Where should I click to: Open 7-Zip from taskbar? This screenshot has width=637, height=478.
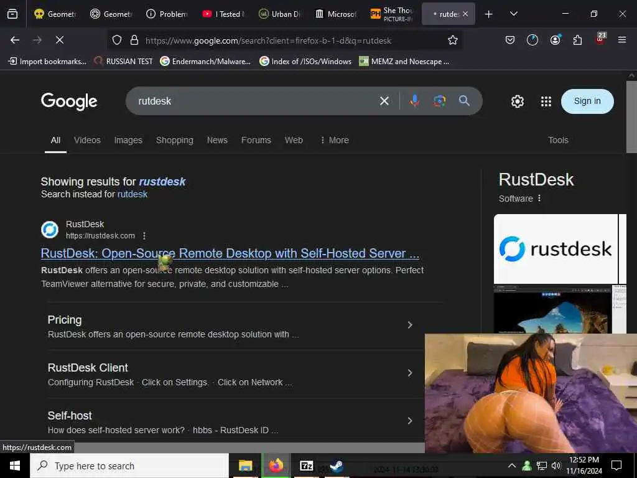[x=306, y=466]
